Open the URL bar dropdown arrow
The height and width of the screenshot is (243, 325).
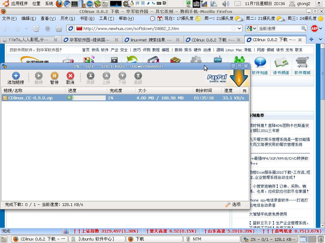coord(239,28)
